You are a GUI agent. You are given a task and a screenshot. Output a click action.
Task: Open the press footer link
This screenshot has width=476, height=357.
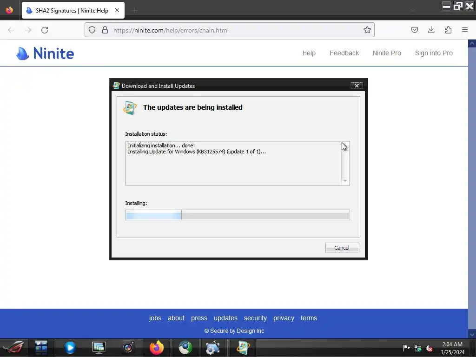click(x=199, y=318)
